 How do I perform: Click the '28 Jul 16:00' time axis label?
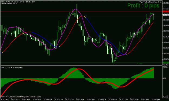click(x=80, y=99)
